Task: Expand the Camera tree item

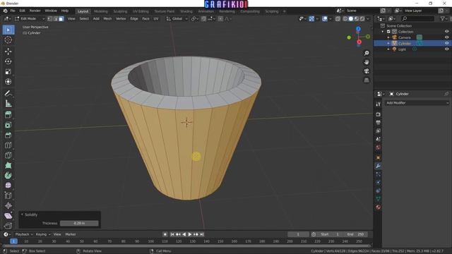Action: pyautogui.click(x=388, y=37)
